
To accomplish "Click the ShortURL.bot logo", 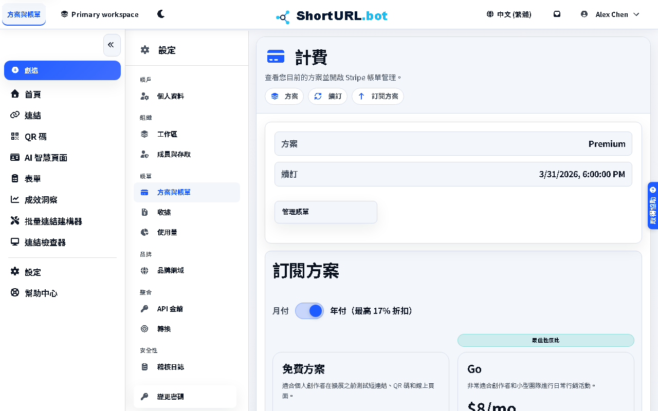I will (x=332, y=16).
